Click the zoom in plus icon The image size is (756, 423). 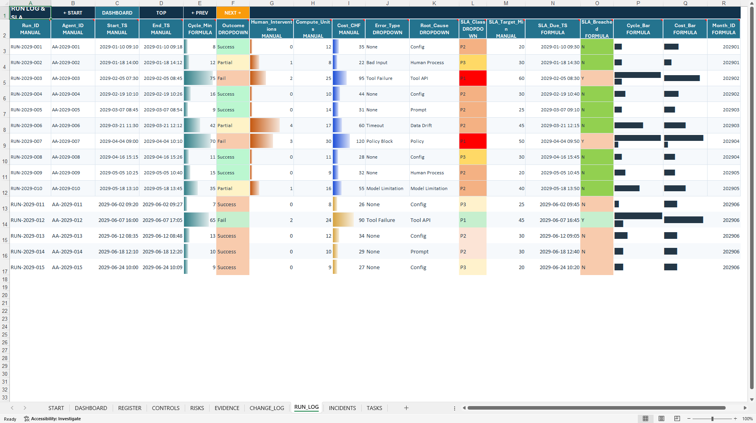tap(736, 419)
